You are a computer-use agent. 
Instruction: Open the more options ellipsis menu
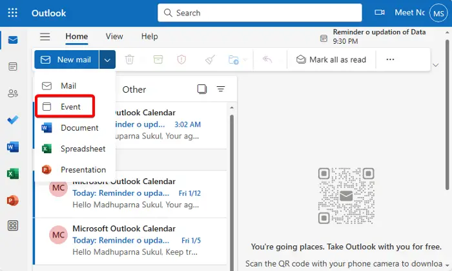tap(390, 60)
